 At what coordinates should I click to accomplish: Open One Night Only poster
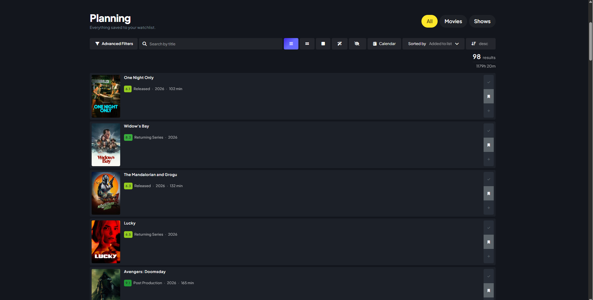tap(106, 96)
